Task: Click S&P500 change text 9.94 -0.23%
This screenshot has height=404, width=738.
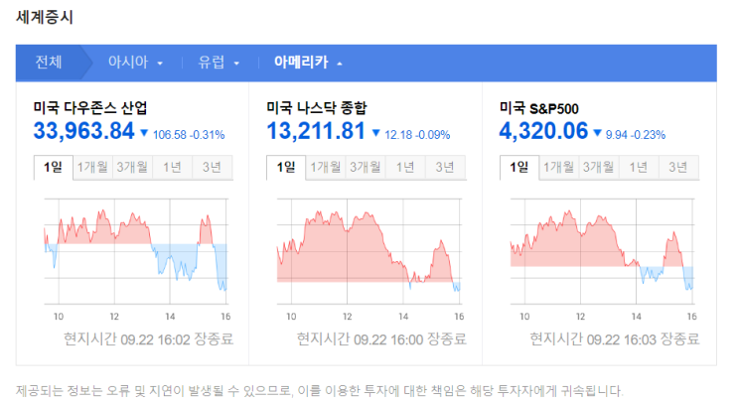Action: point(636,135)
